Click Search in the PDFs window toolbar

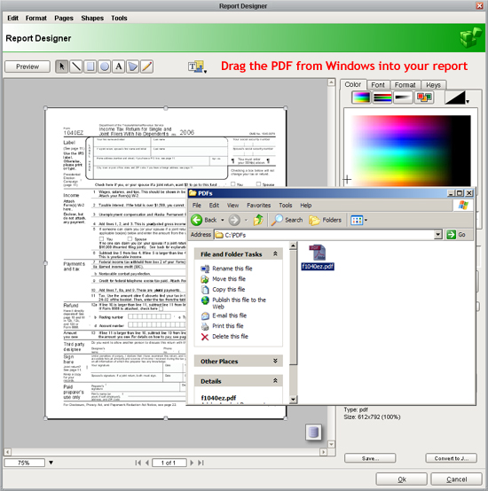[x=287, y=220]
